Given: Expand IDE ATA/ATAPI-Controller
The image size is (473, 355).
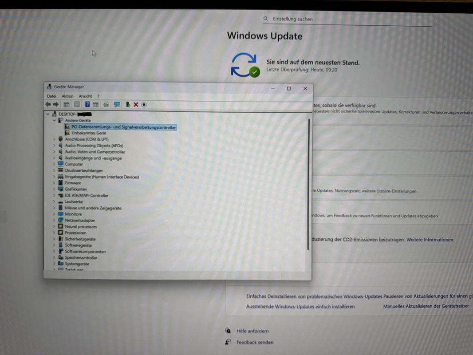Looking at the screenshot, I should tap(54, 195).
